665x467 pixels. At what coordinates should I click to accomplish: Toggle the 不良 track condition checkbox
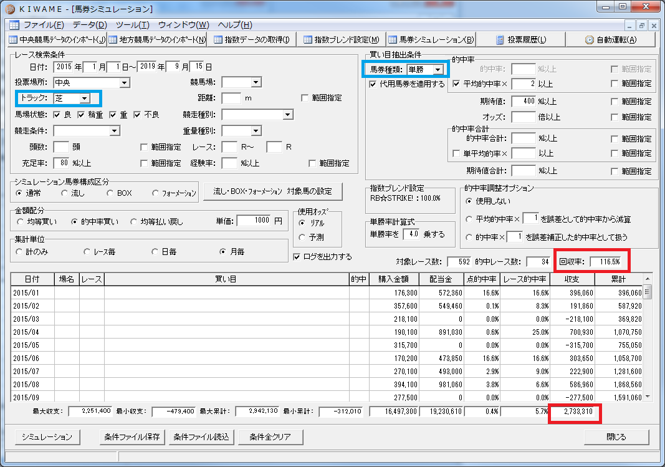point(137,115)
